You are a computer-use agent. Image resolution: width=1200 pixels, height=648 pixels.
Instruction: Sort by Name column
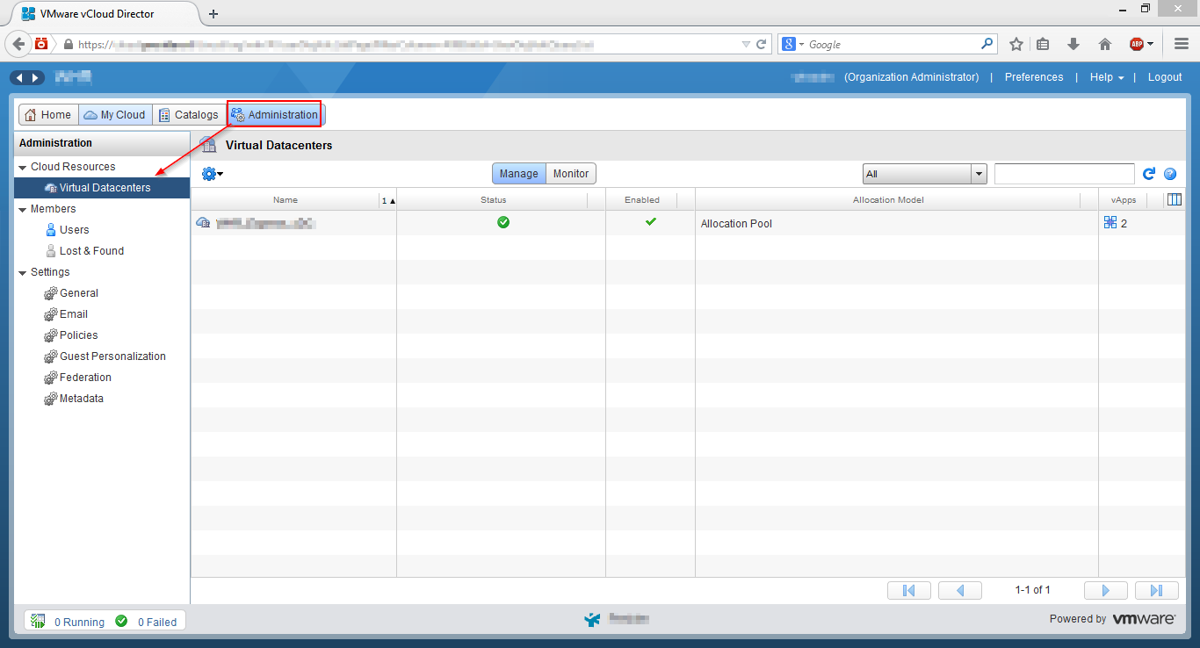(x=286, y=200)
